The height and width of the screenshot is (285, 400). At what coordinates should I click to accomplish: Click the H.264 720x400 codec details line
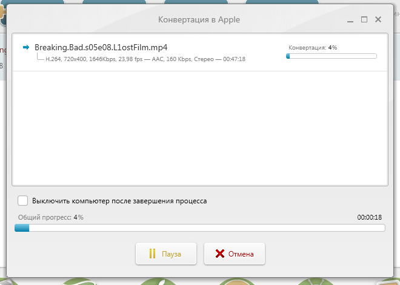(x=145, y=59)
